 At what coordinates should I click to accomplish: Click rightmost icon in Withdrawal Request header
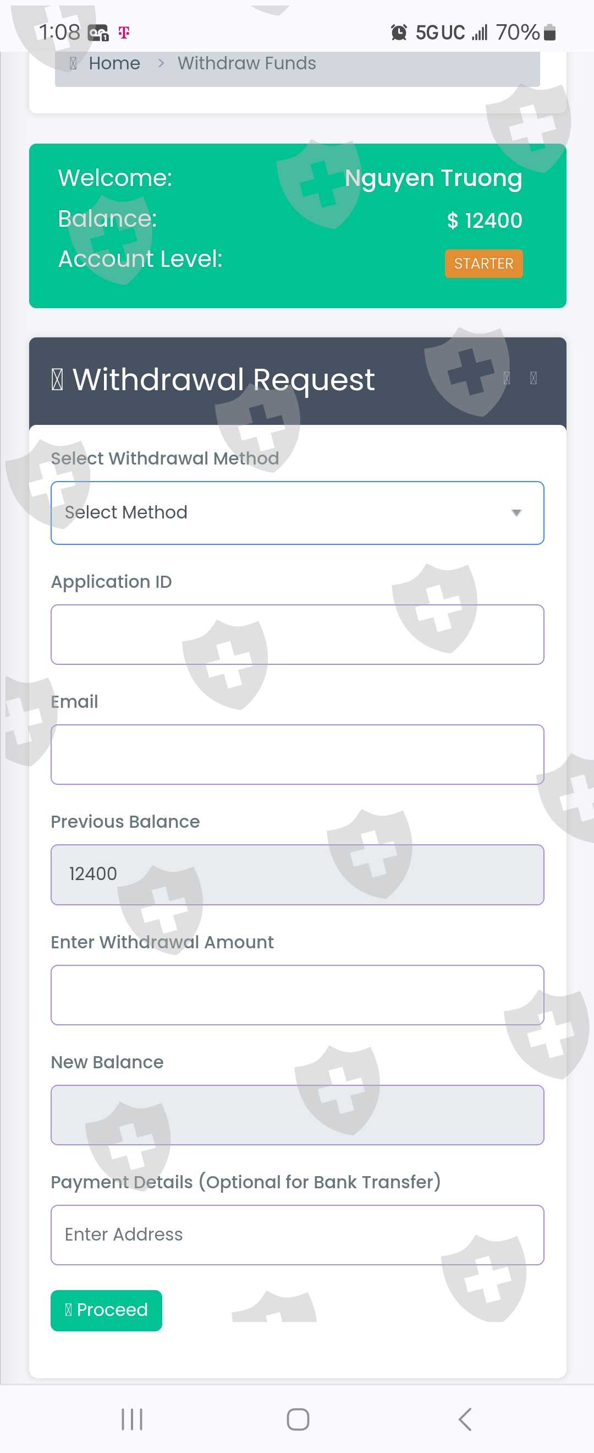pyautogui.click(x=532, y=378)
